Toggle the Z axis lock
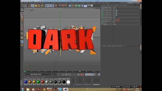Screen dimensions: 162x91 52,6
